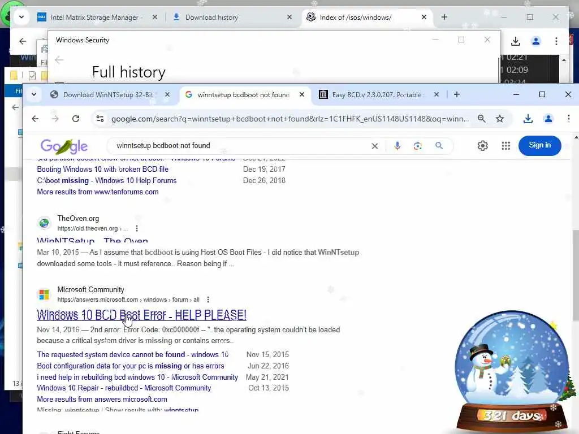Expand tab search dropdown in back Chrome window
The height and width of the screenshot is (434, 579).
tap(21, 17)
